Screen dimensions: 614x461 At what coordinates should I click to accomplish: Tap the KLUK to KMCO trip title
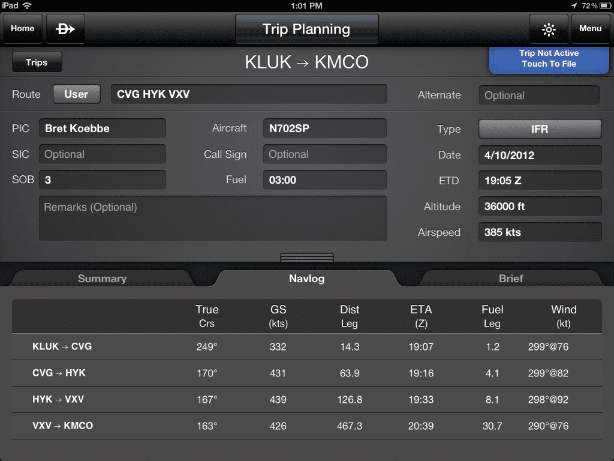[x=306, y=62]
